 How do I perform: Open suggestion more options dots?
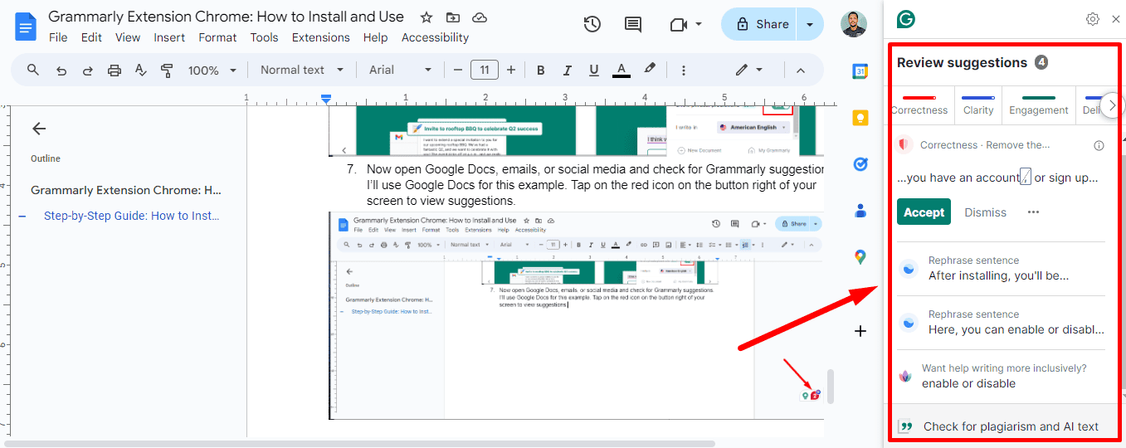coord(1033,212)
